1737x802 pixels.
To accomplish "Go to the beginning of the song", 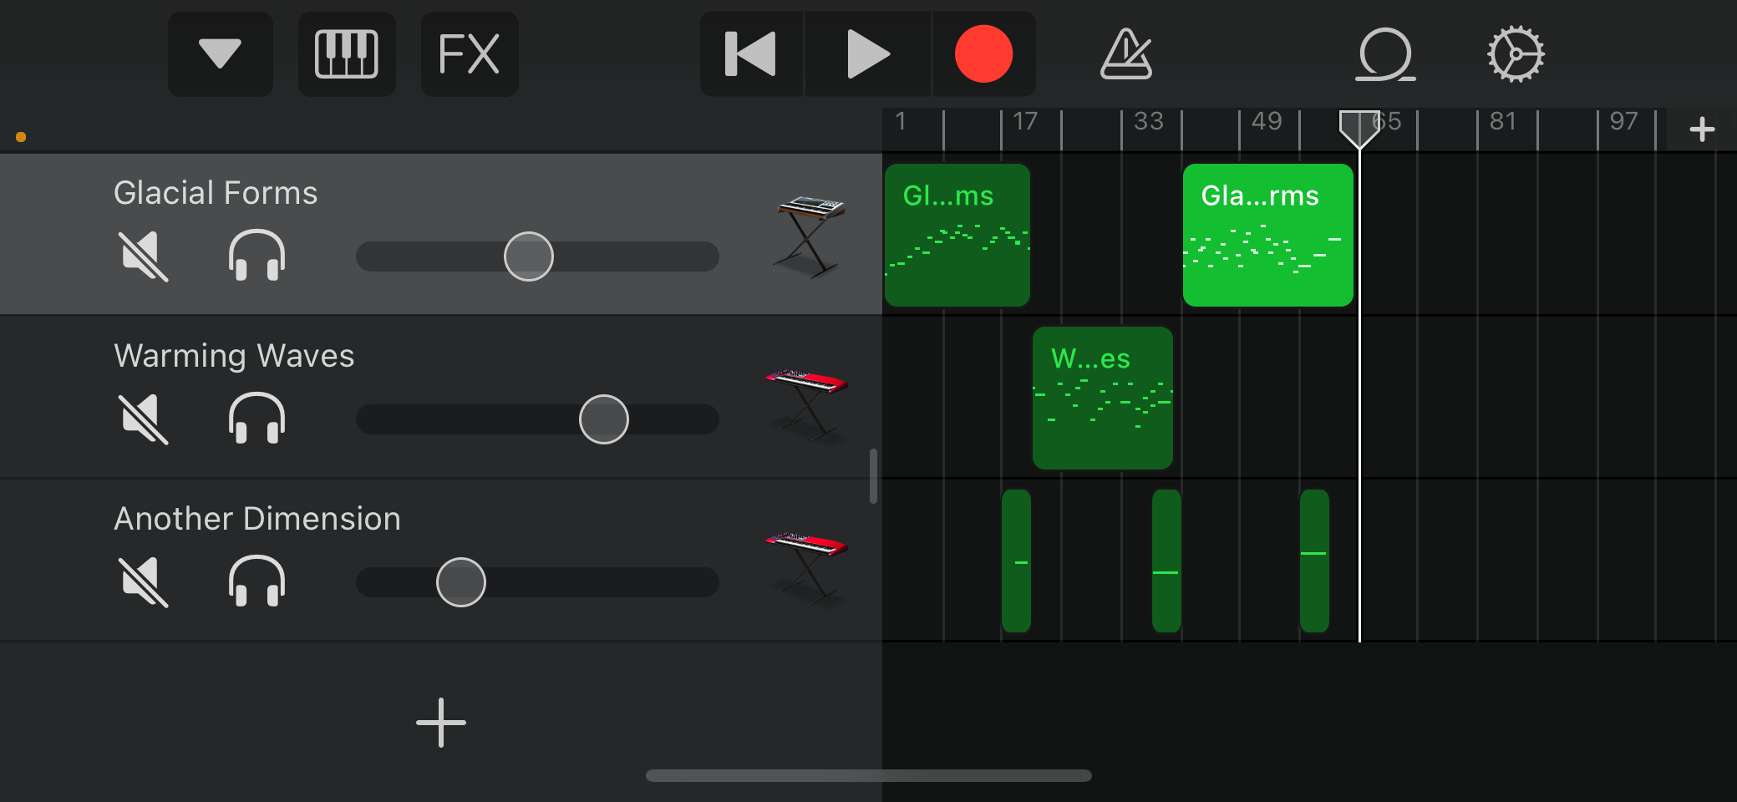I will tap(751, 54).
